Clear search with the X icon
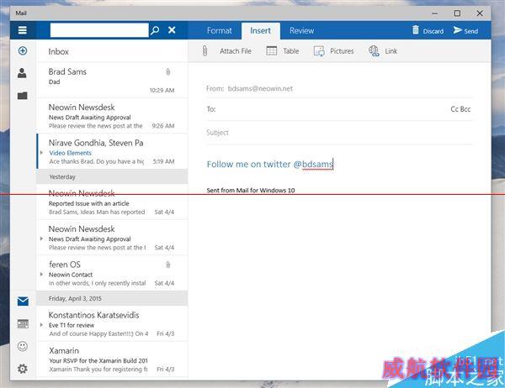Image resolution: width=505 pixels, height=388 pixels. tap(172, 30)
